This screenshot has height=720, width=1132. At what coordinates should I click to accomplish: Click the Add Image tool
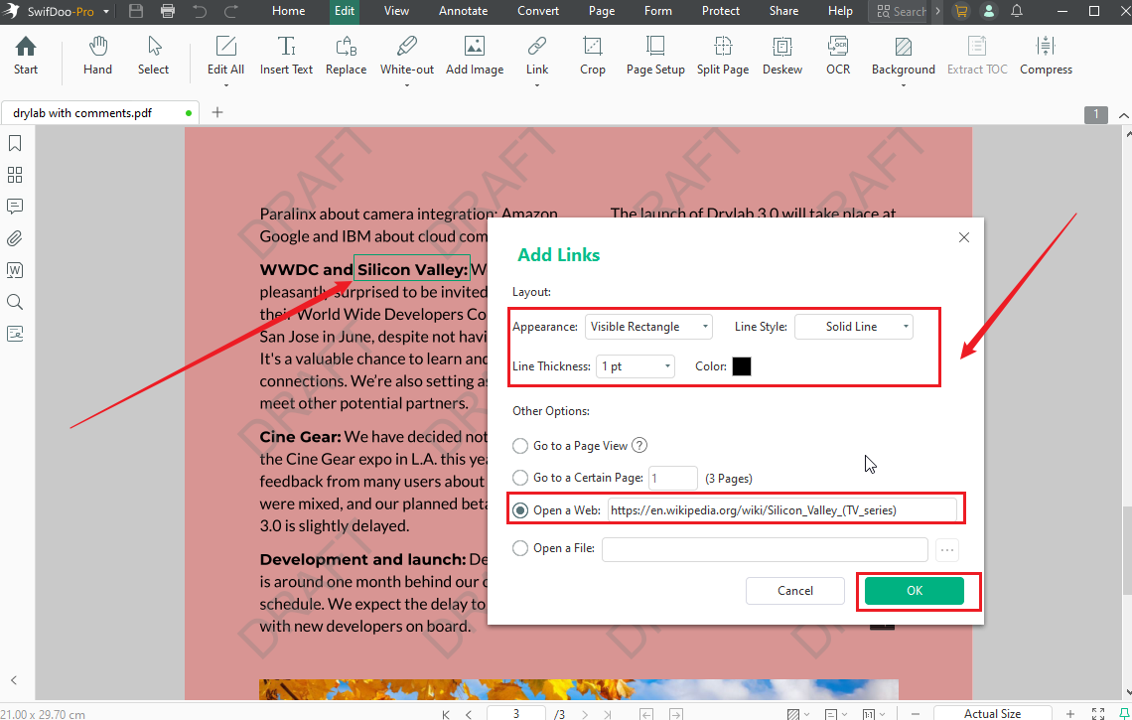475,56
